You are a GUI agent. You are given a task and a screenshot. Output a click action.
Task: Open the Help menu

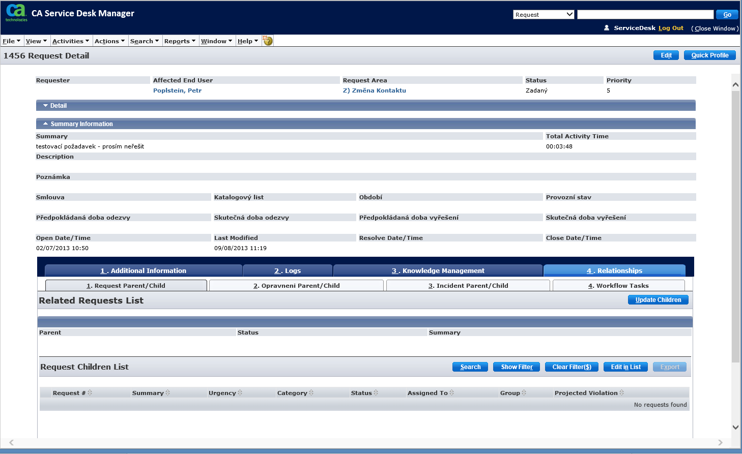[248, 41]
